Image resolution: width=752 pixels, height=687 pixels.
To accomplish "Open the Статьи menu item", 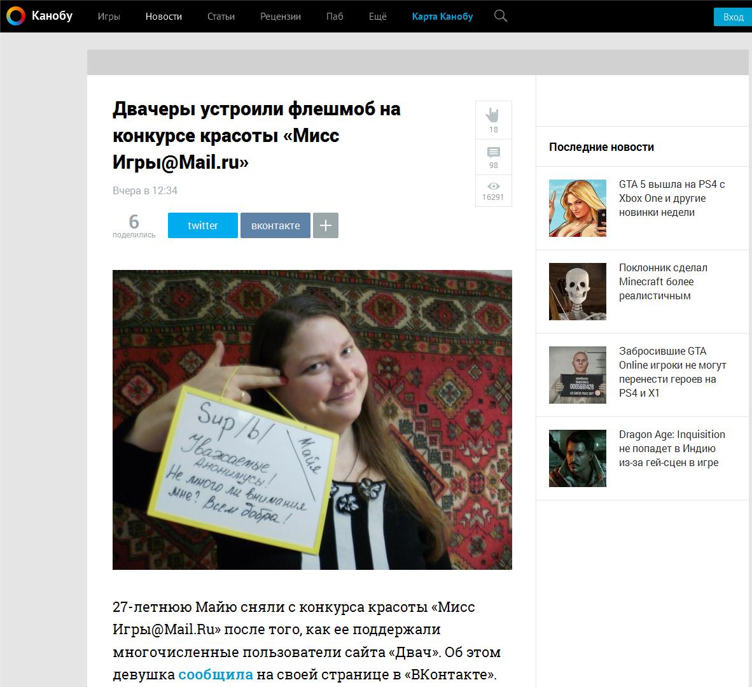I will pyautogui.click(x=221, y=17).
